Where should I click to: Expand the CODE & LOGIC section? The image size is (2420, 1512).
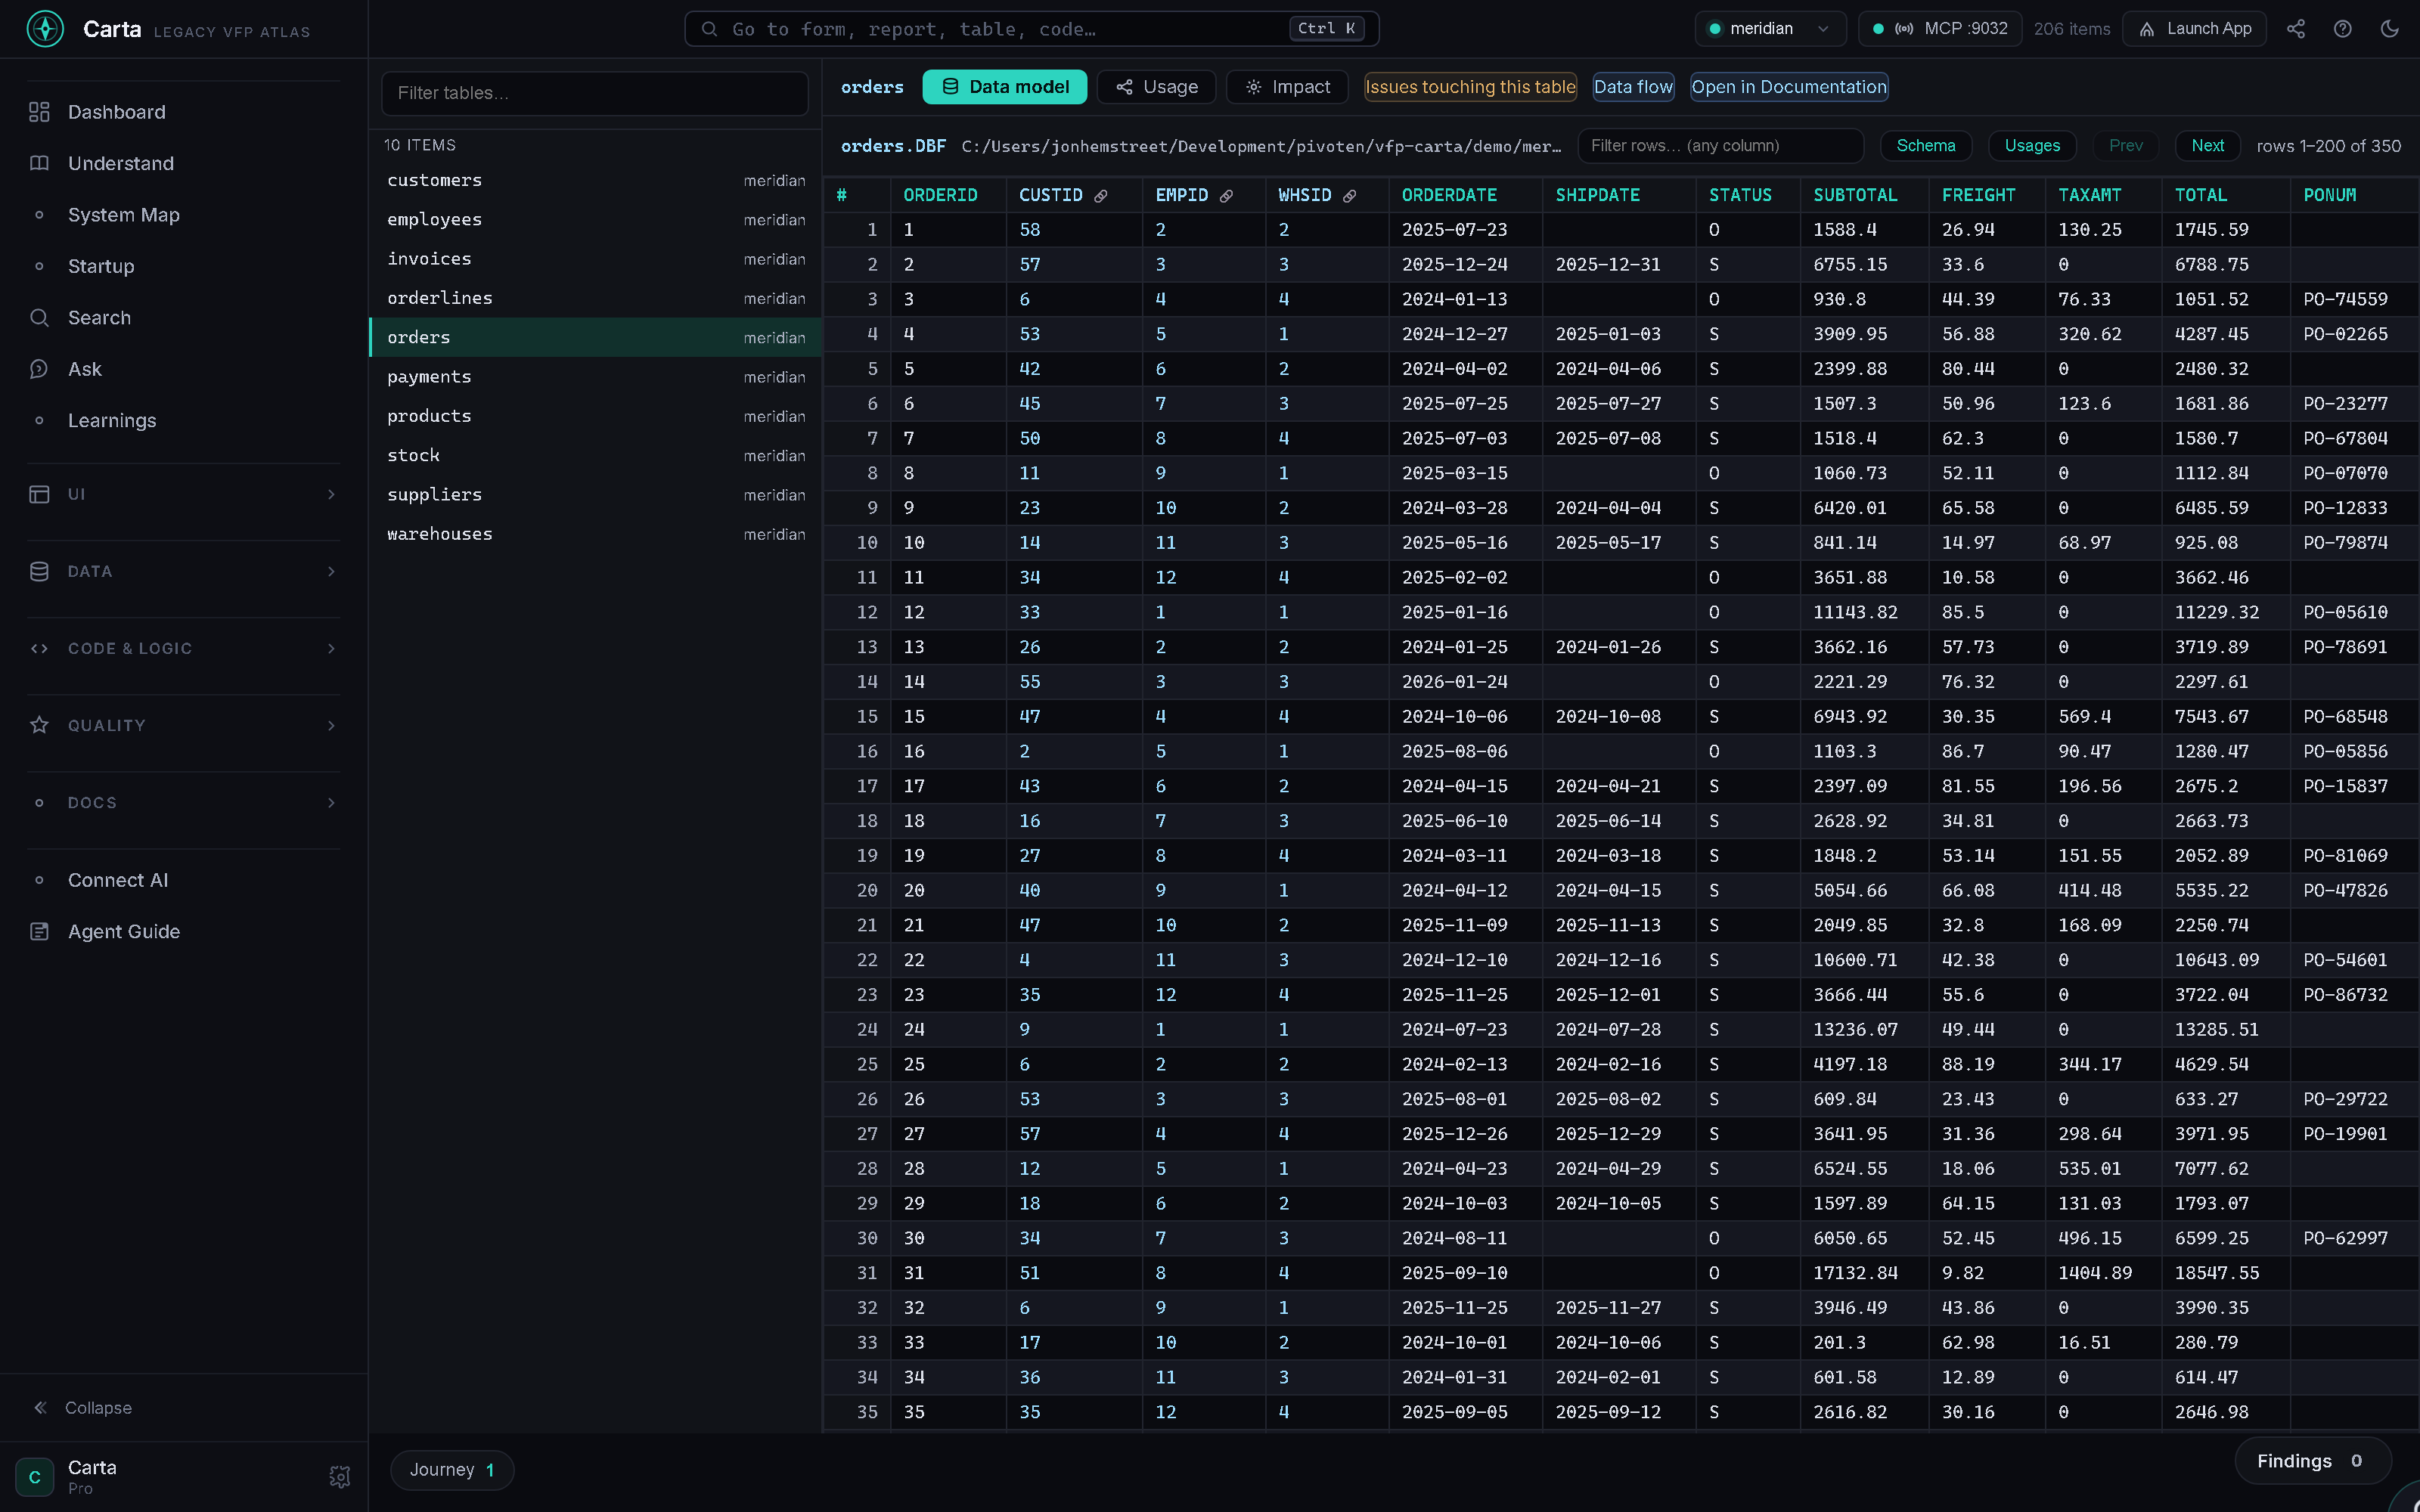point(183,648)
